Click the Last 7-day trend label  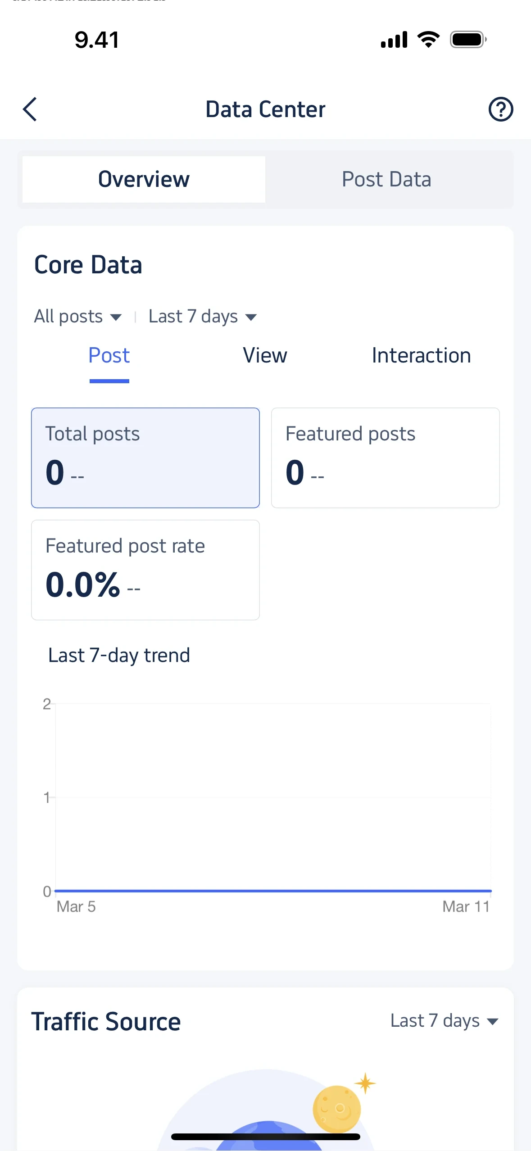[x=119, y=655]
